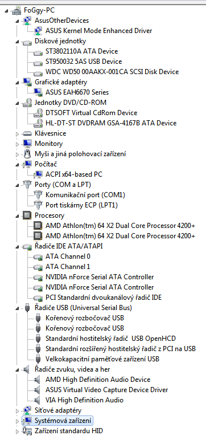Click the Procesory category chip icon
Screen dimensions: 206x444
[27, 215]
